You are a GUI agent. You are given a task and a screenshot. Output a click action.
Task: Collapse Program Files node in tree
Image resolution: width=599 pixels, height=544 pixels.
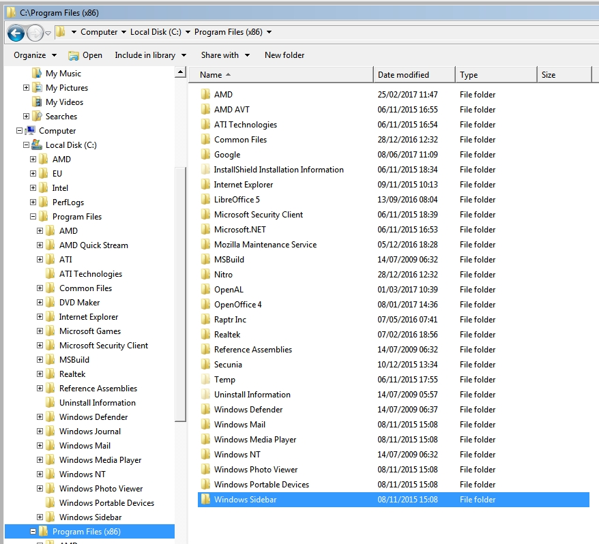tap(33, 217)
